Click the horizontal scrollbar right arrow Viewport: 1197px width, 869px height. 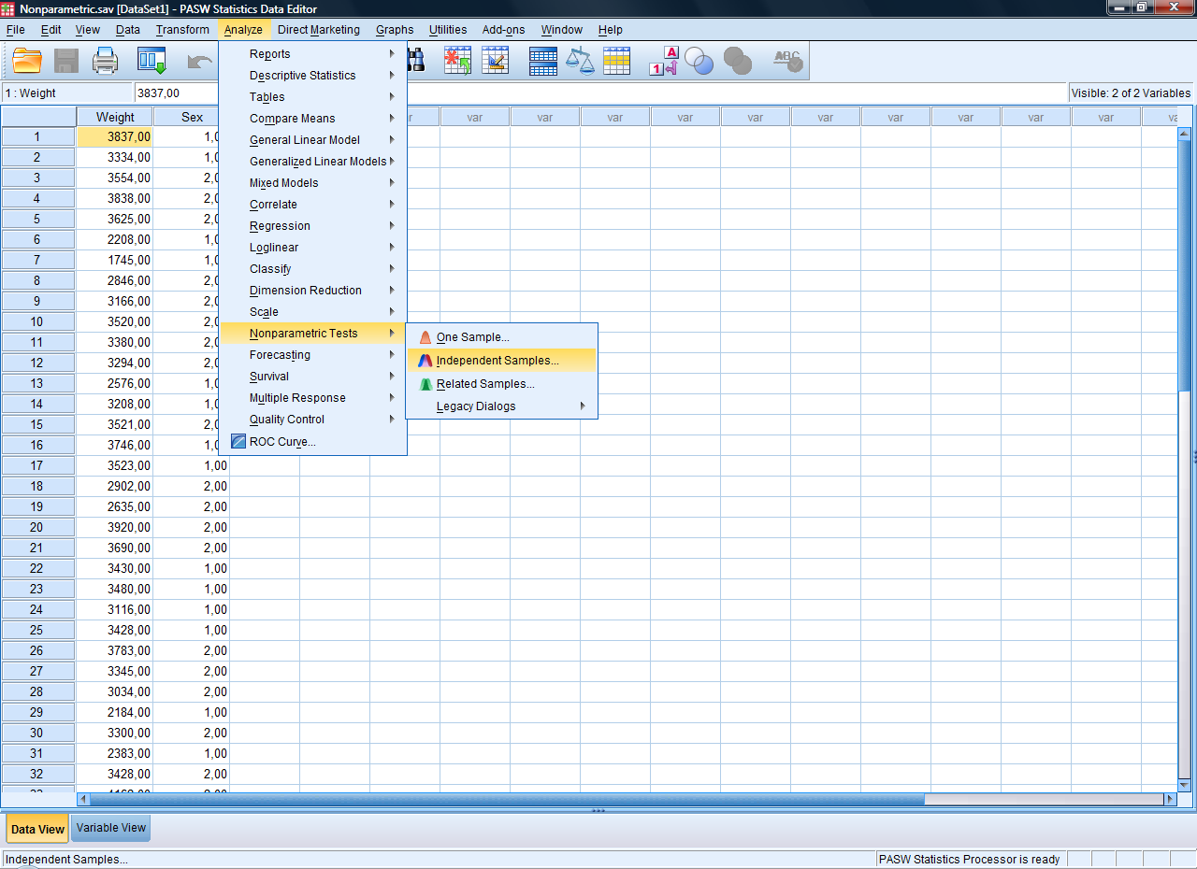click(x=1170, y=799)
